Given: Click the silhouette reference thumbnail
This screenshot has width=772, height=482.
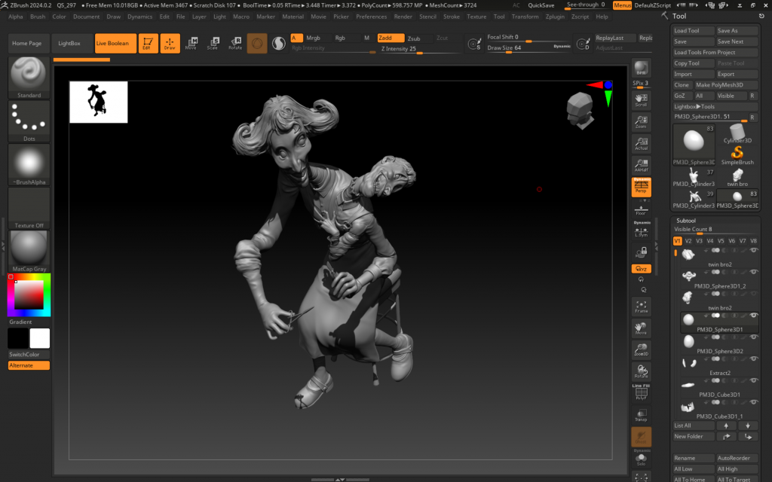Looking at the screenshot, I should coord(99,102).
